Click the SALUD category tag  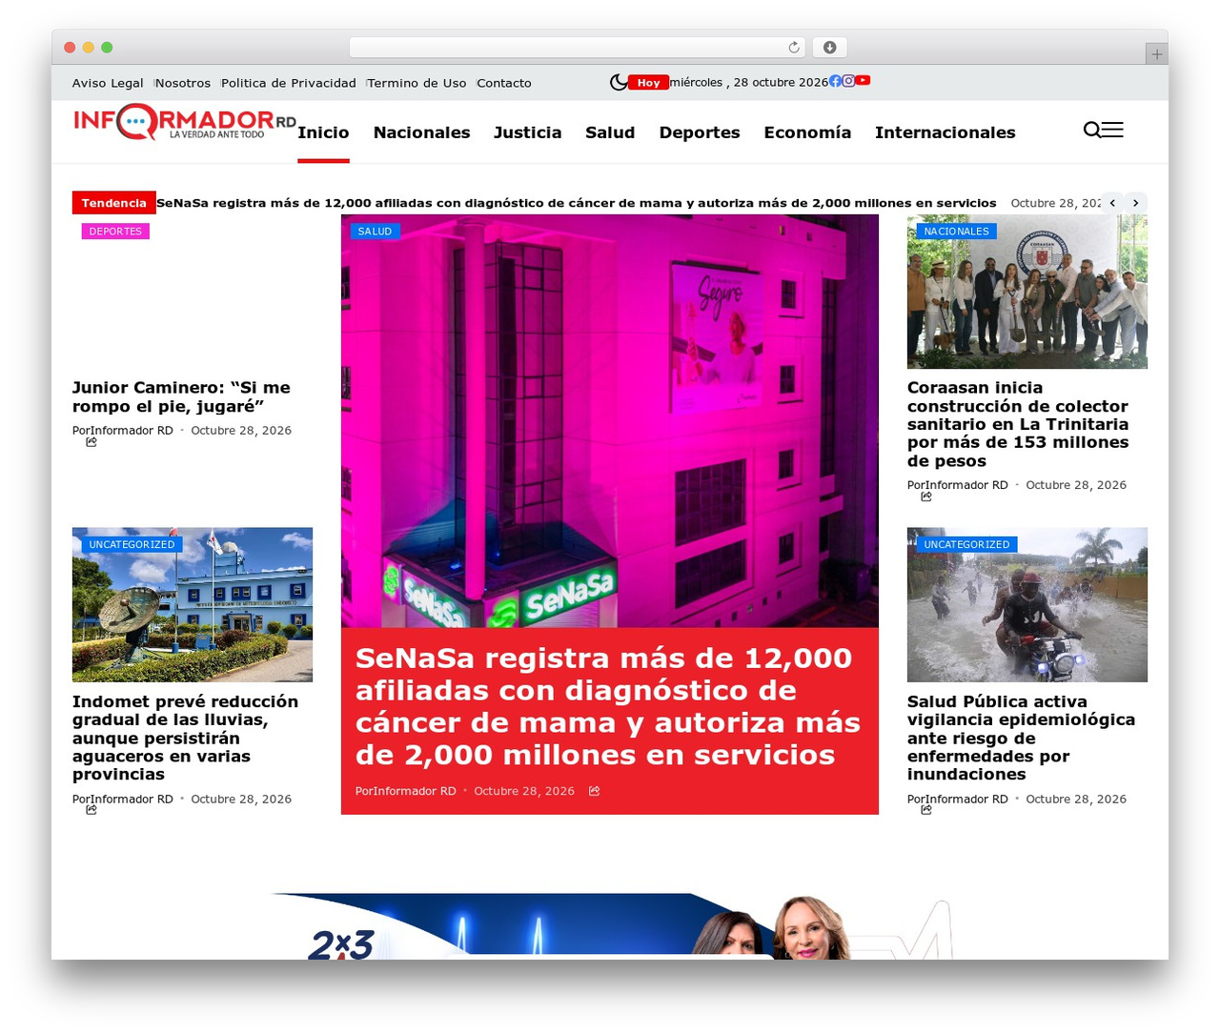pos(375,231)
